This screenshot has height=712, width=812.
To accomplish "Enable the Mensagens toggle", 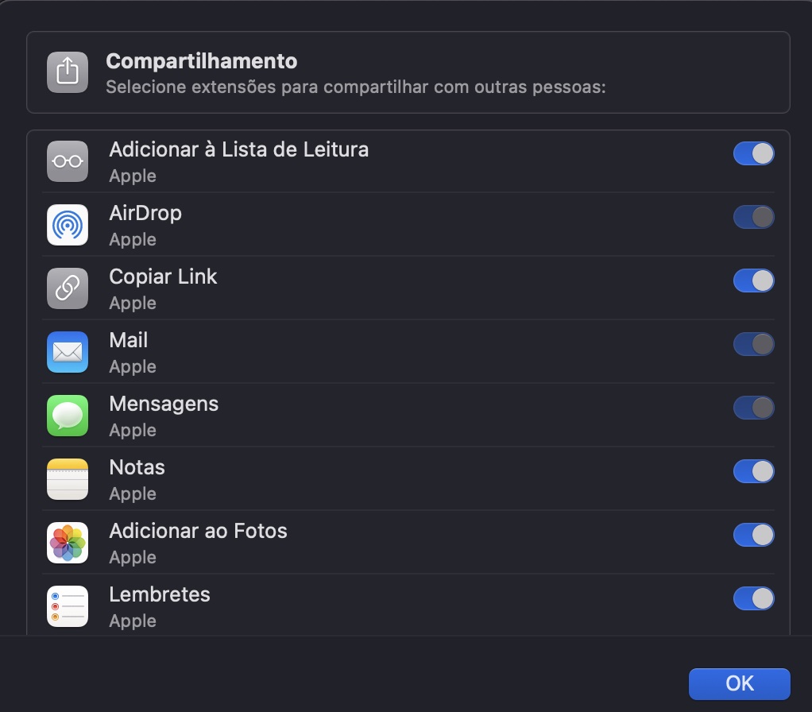I will tap(752, 408).
